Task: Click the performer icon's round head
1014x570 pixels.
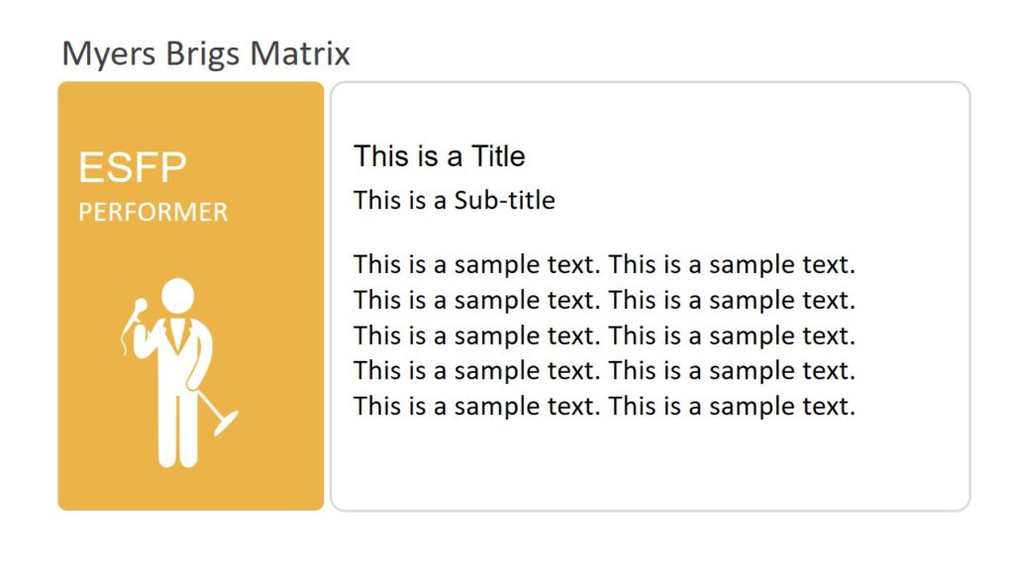Action: coord(178,296)
